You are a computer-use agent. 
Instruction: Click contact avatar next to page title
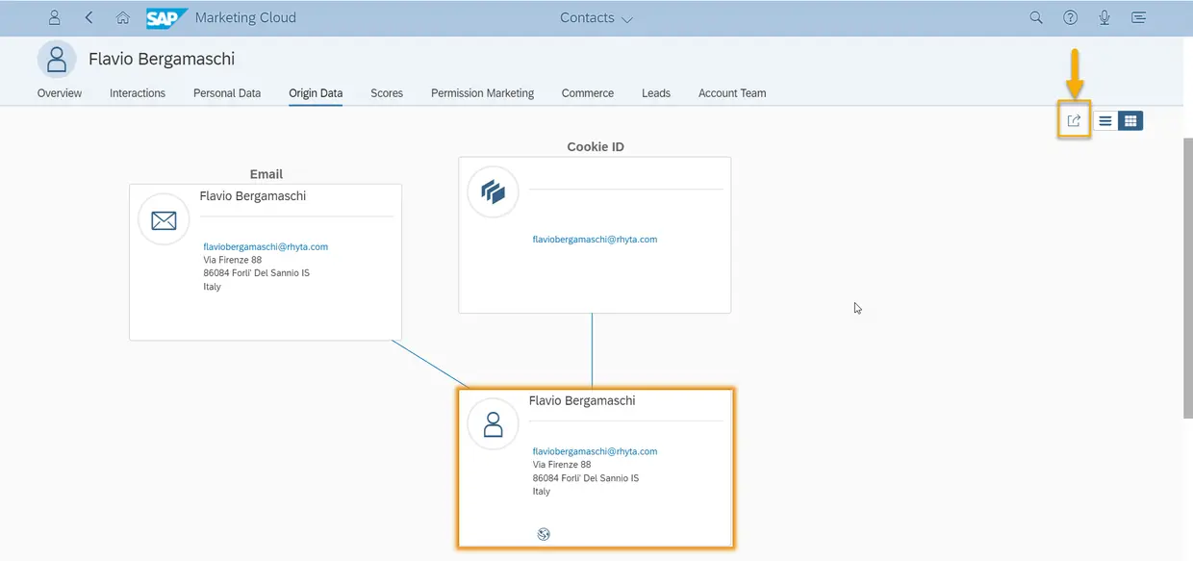point(57,59)
